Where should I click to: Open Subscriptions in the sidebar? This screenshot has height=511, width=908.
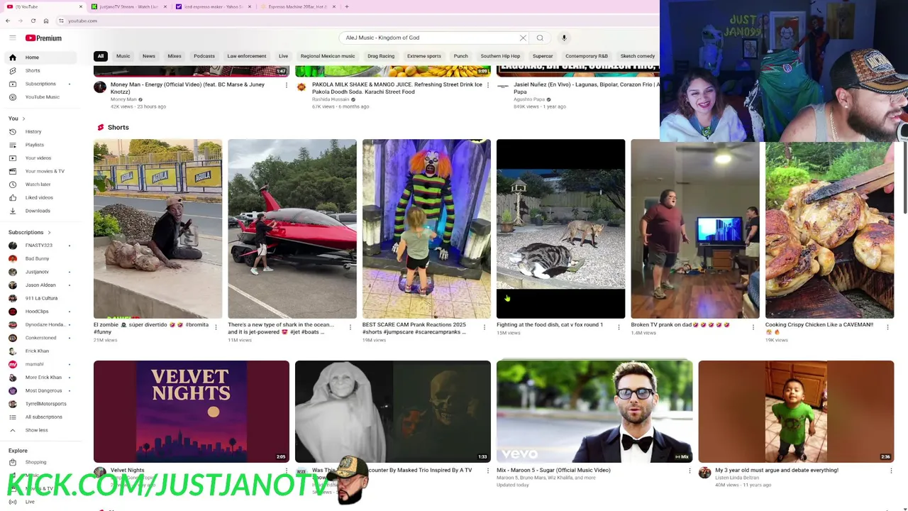pos(40,84)
